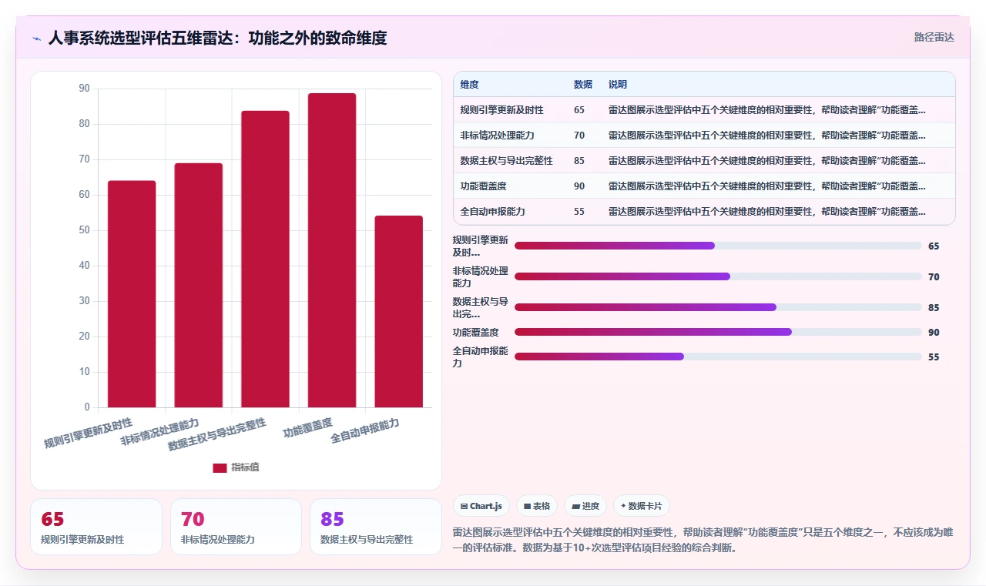Click the 全自动申报能力 progress bar showing 55

click(718, 357)
